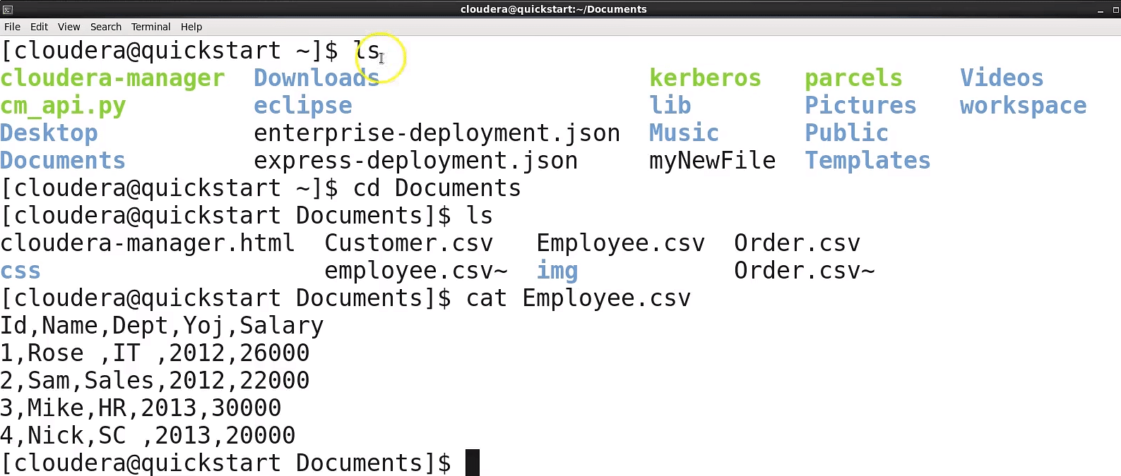The height and width of the screenshot is (476, 1121).
Task: Click the Order.csv file name
Action: click(x=797, y=243)
